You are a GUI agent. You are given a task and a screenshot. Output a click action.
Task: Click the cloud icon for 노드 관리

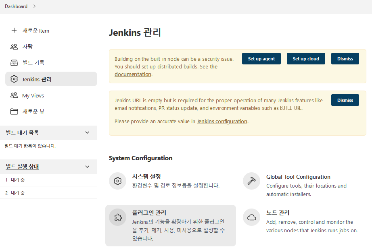tap(251, 217)
